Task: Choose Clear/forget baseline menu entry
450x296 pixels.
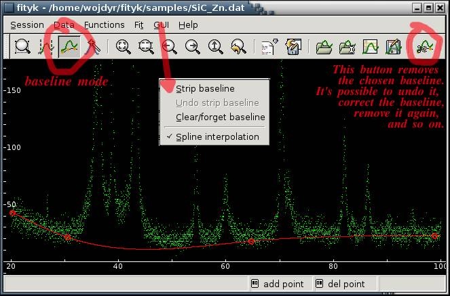Action: pyautogui.click(x=214, y=117)
